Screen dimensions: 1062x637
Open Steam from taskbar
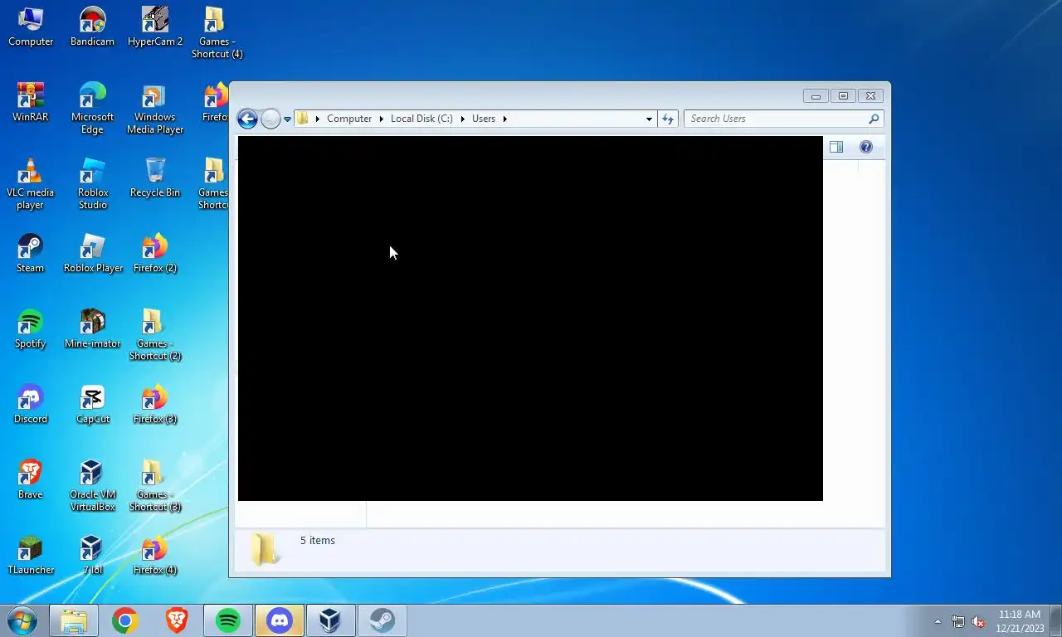[382, 620]
